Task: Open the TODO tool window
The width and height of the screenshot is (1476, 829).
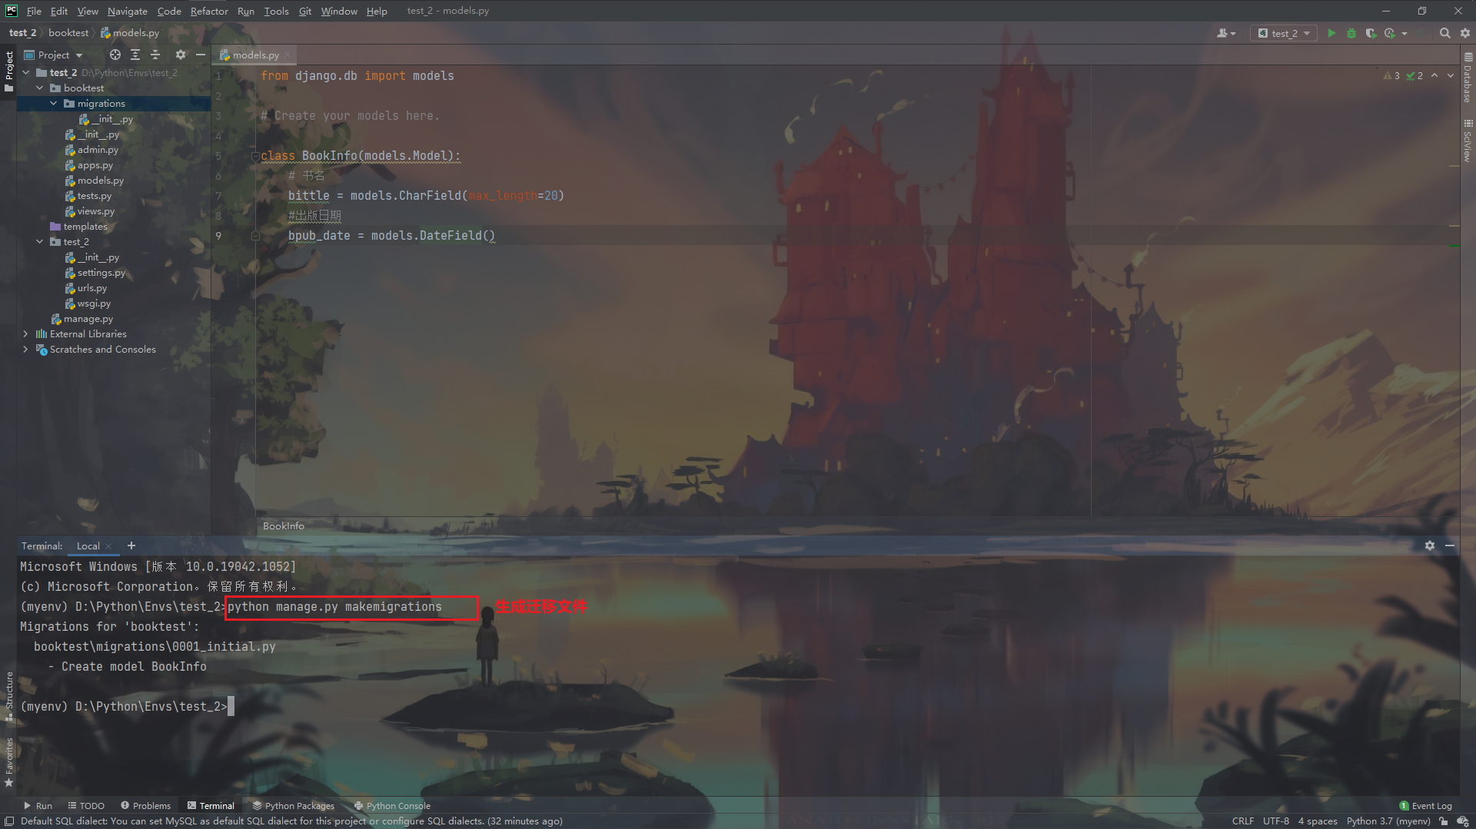Action: click(86, 806)
